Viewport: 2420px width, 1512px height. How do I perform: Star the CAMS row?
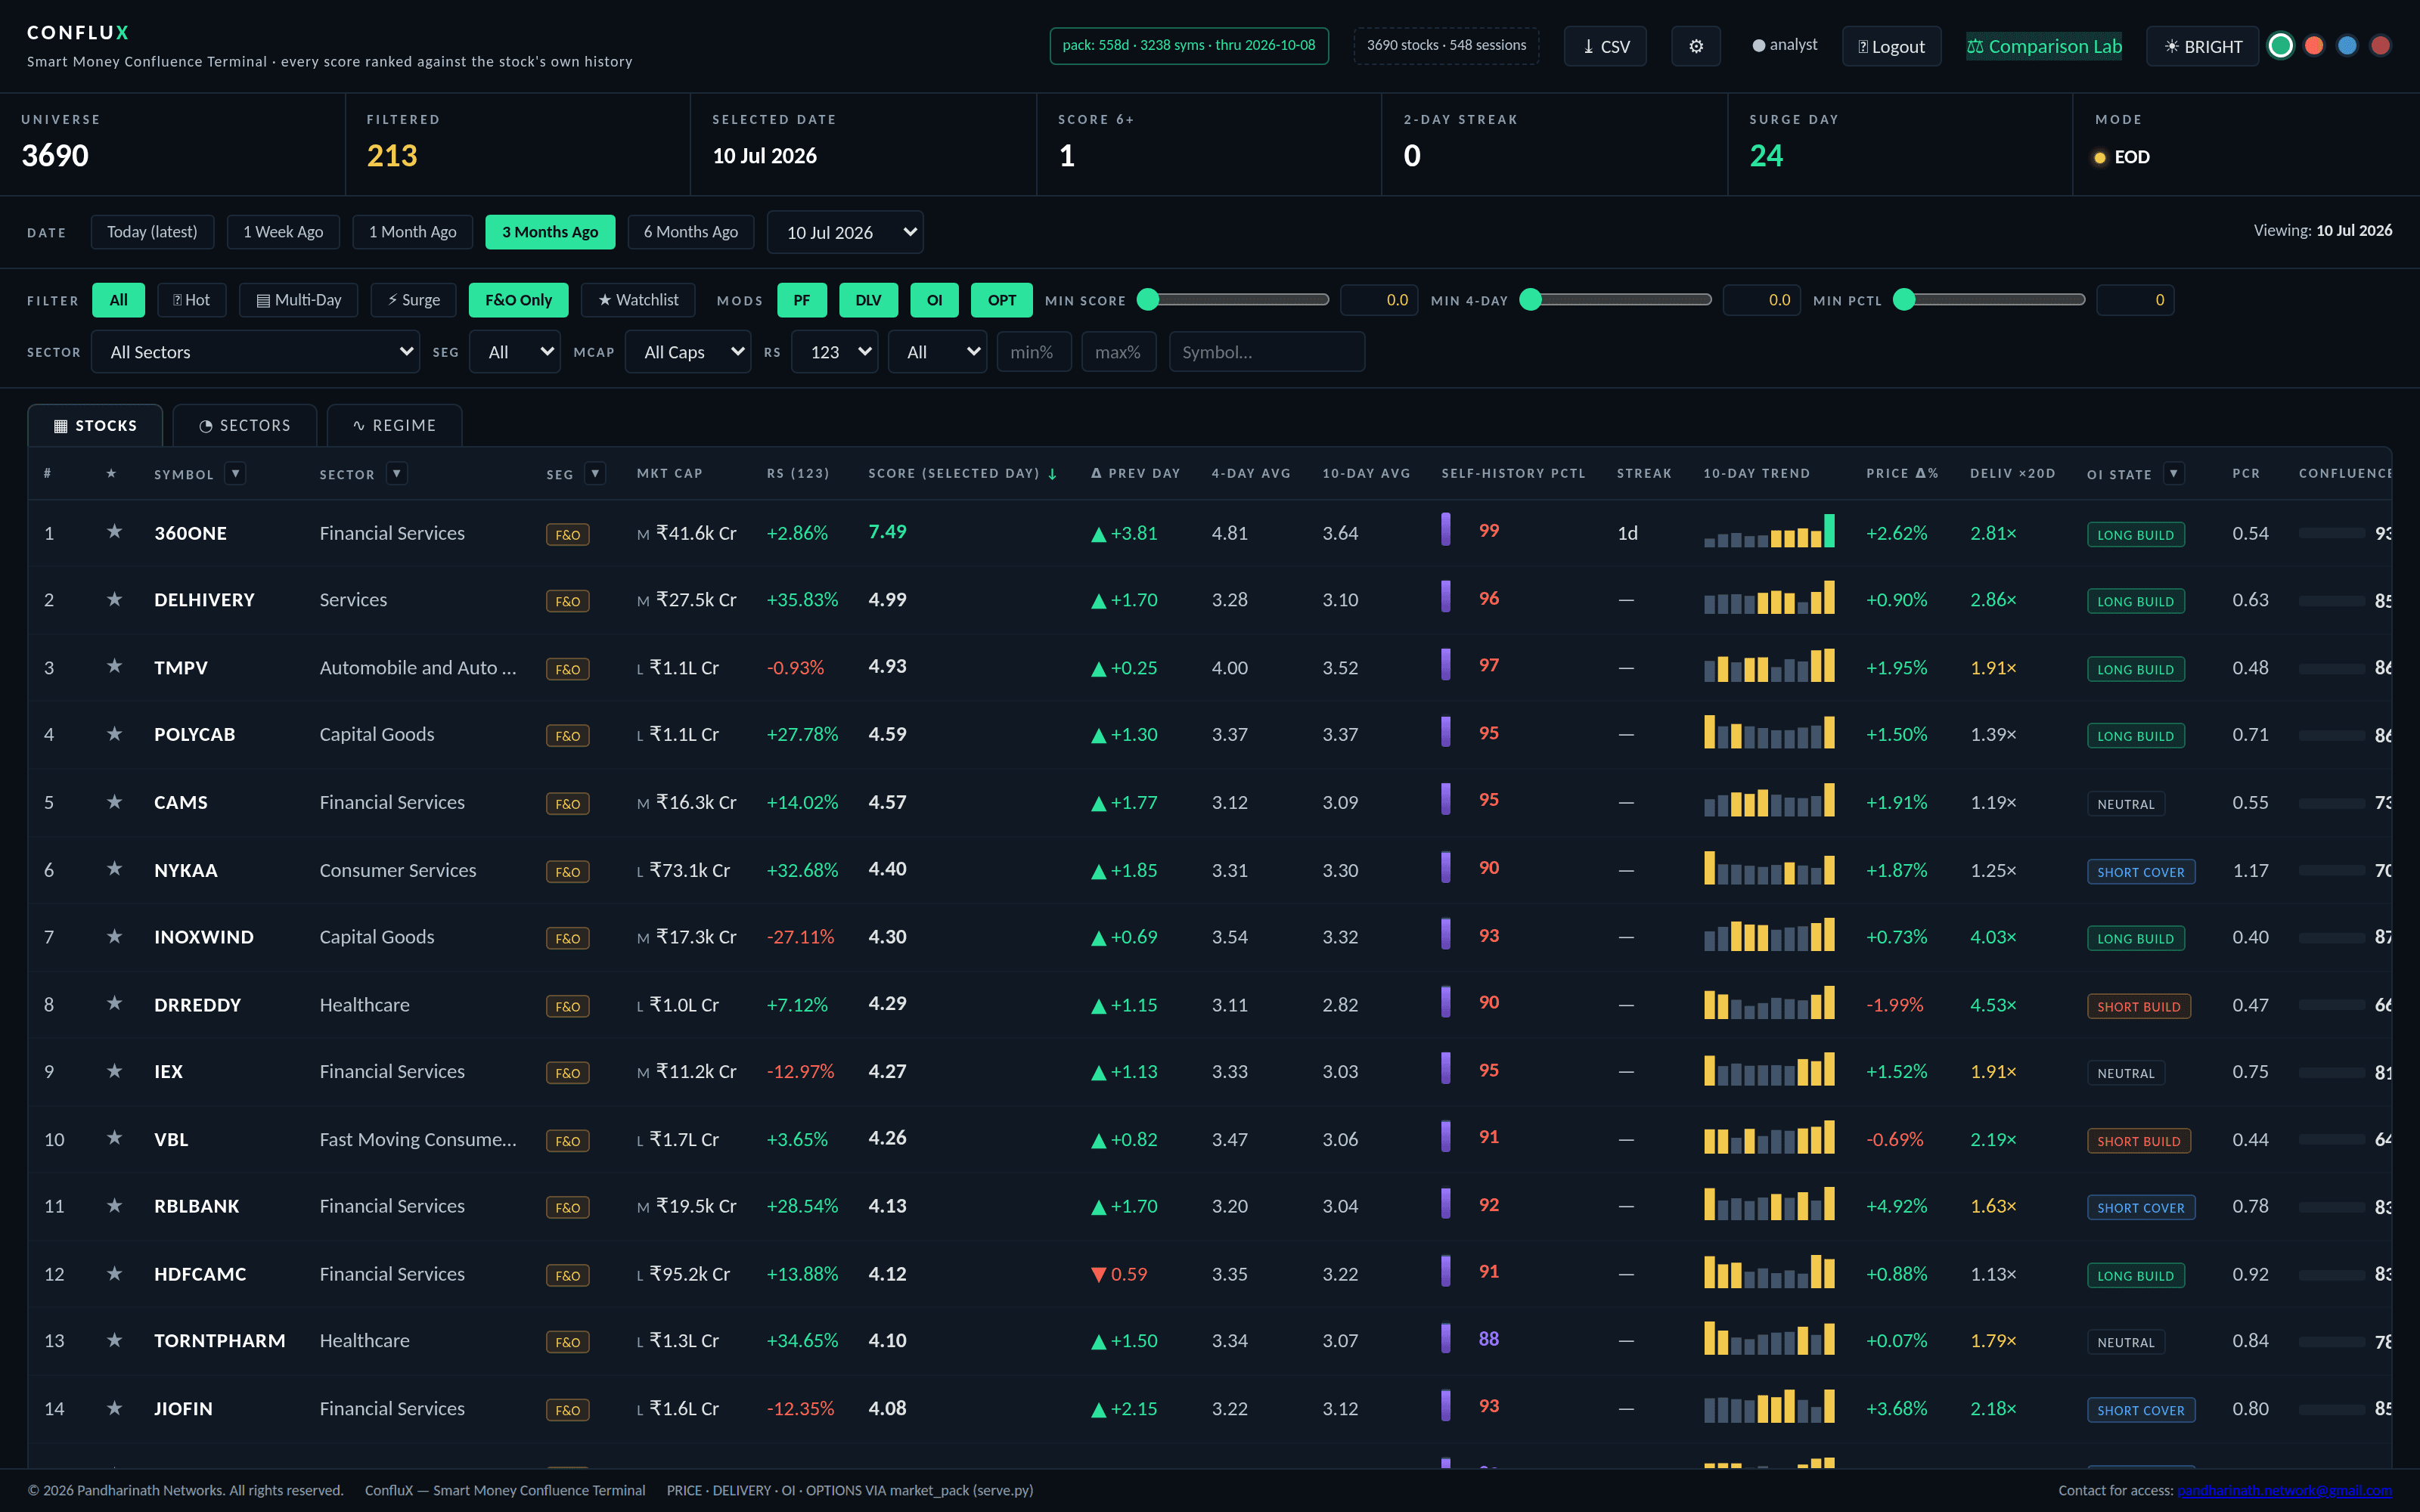pos(114,802)
